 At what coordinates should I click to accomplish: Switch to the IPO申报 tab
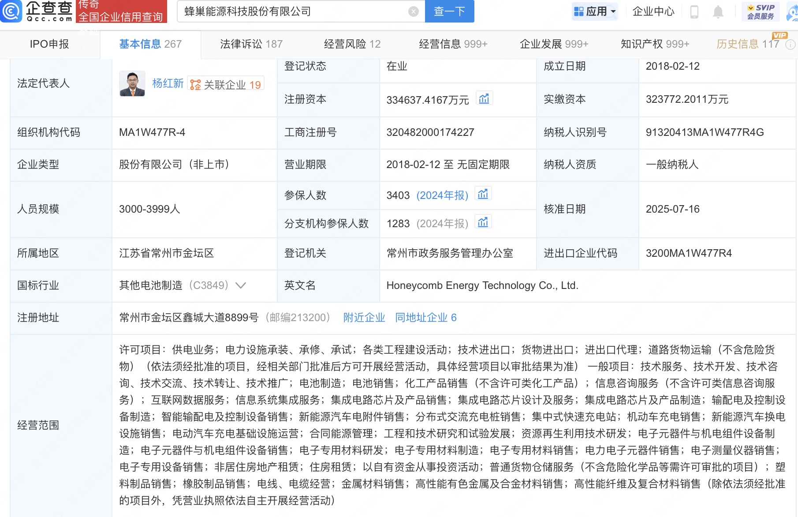tap(49, 44)
